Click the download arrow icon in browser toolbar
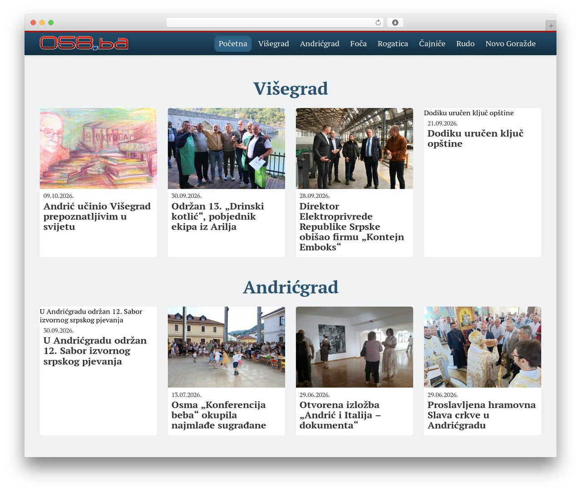This screenshot has width=581, height=492. 395,23
